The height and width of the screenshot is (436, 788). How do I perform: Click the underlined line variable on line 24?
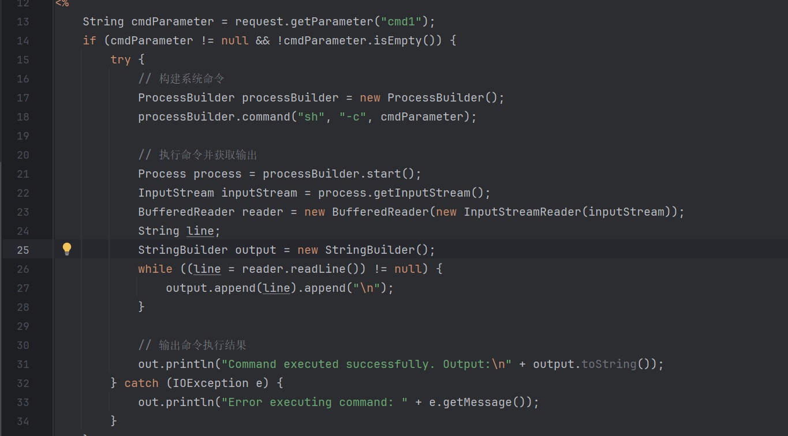coord(200,231)
